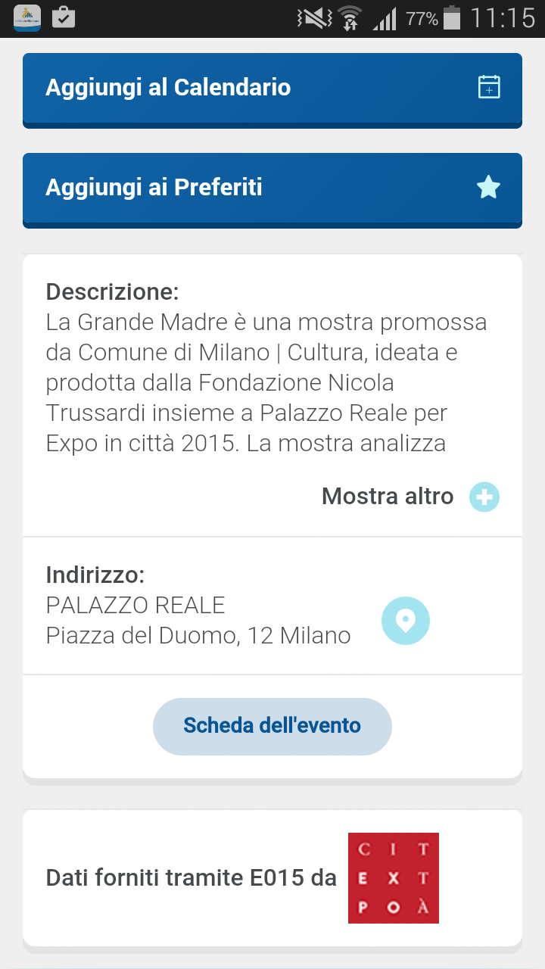Open Scheda dell'evento

[x=272, y=726]
